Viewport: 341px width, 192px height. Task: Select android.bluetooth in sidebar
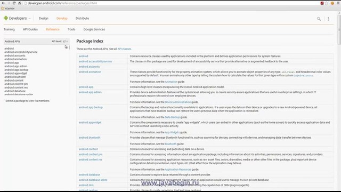(x=15, y=77)
